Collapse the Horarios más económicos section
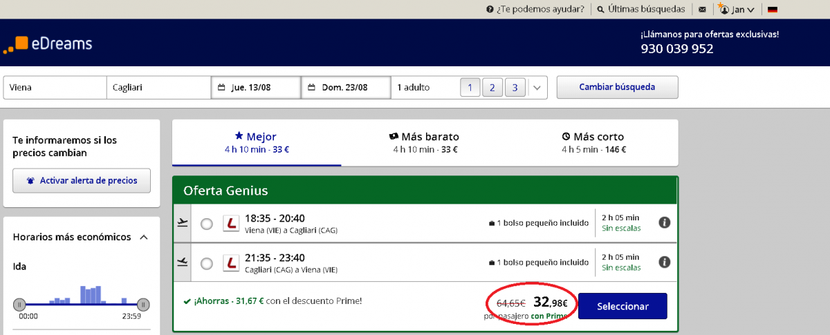 click(144, 238)
